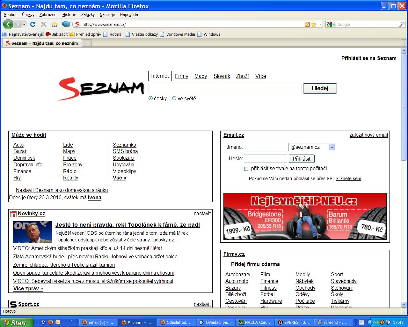Click 'Přidej firmu zdarma' link
Image resolution: width=408 pixels, height=327 pixels.
click(x=255, y=264)
